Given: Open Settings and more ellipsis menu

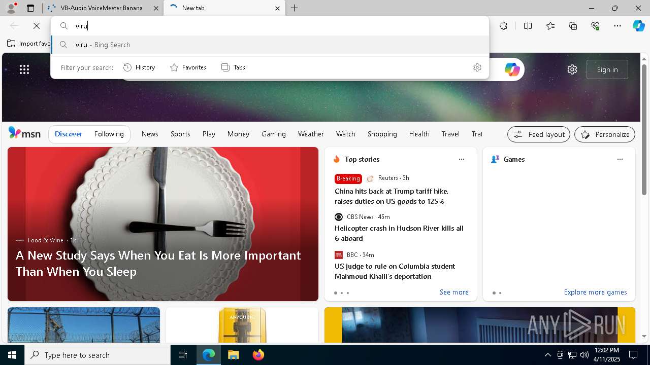Looking at the screenshot, I should 617,26.
